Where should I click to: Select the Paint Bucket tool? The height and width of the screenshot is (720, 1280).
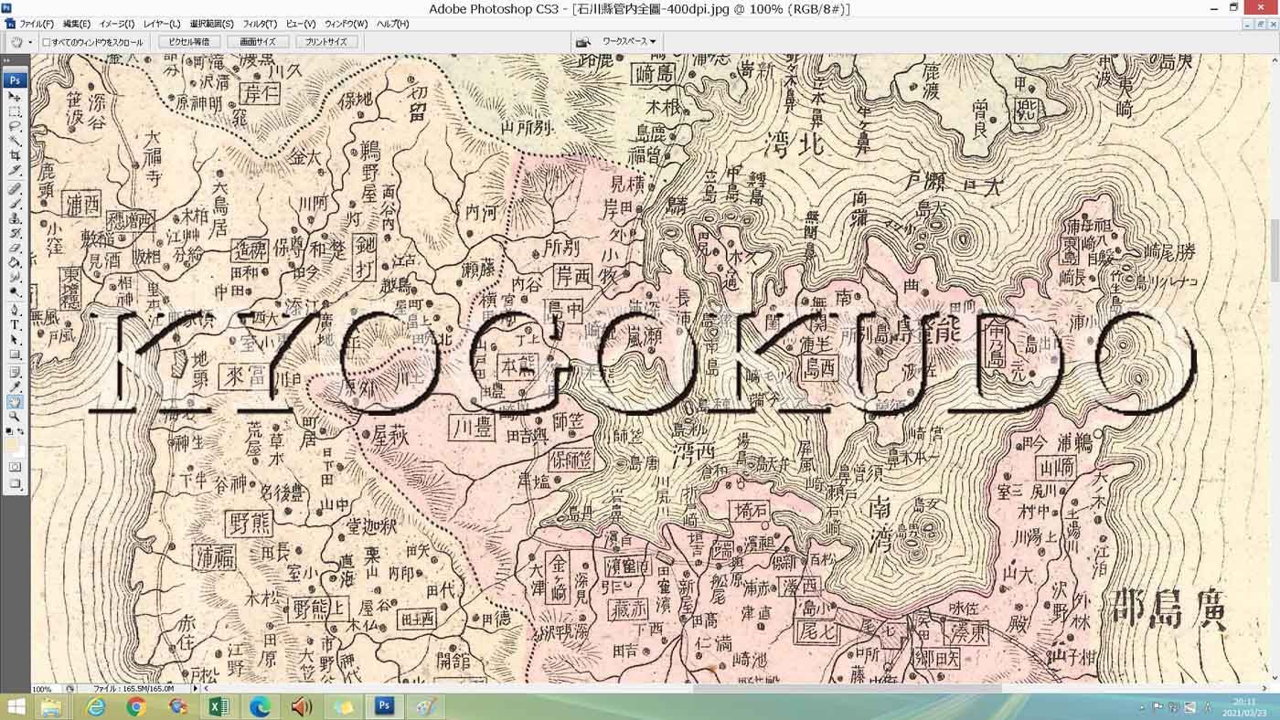point(15,262)
